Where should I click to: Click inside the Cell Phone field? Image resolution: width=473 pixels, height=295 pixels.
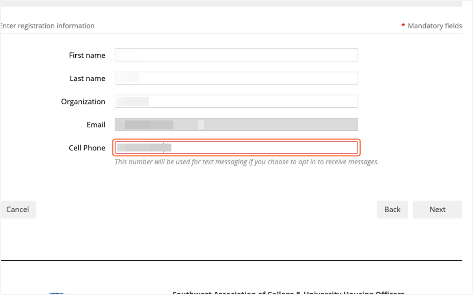(236, 148)
